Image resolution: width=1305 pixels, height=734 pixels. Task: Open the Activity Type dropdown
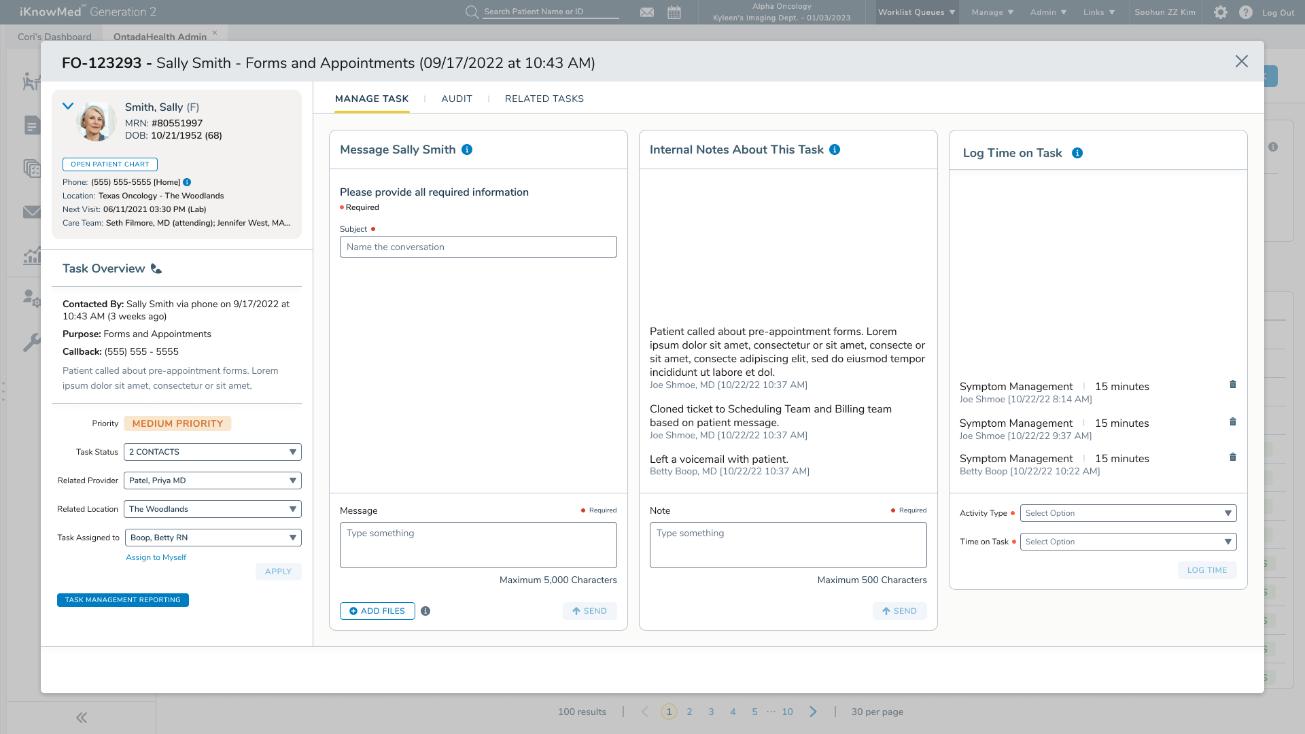pos(1128,513)
